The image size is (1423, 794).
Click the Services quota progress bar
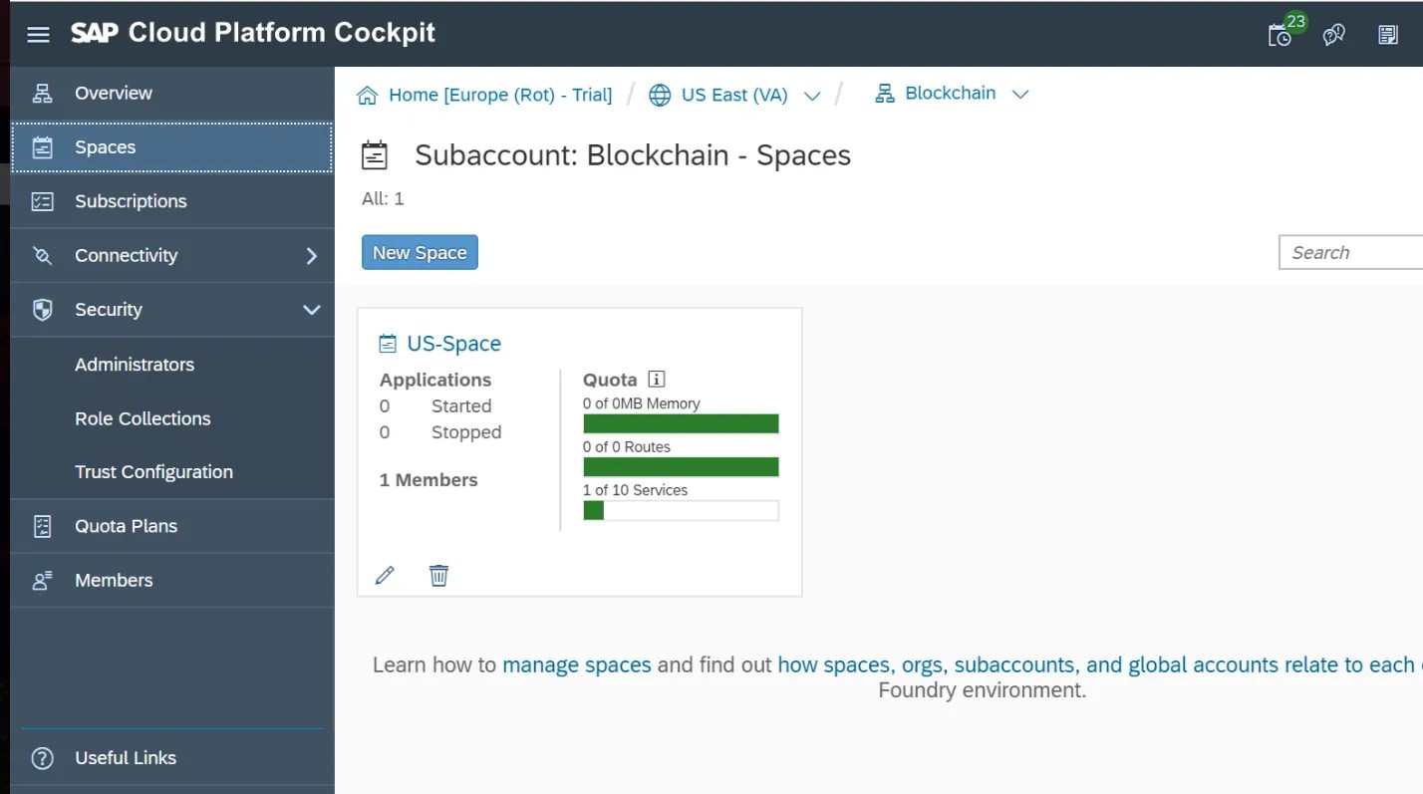pyautogui.click(x=681, y=510)
